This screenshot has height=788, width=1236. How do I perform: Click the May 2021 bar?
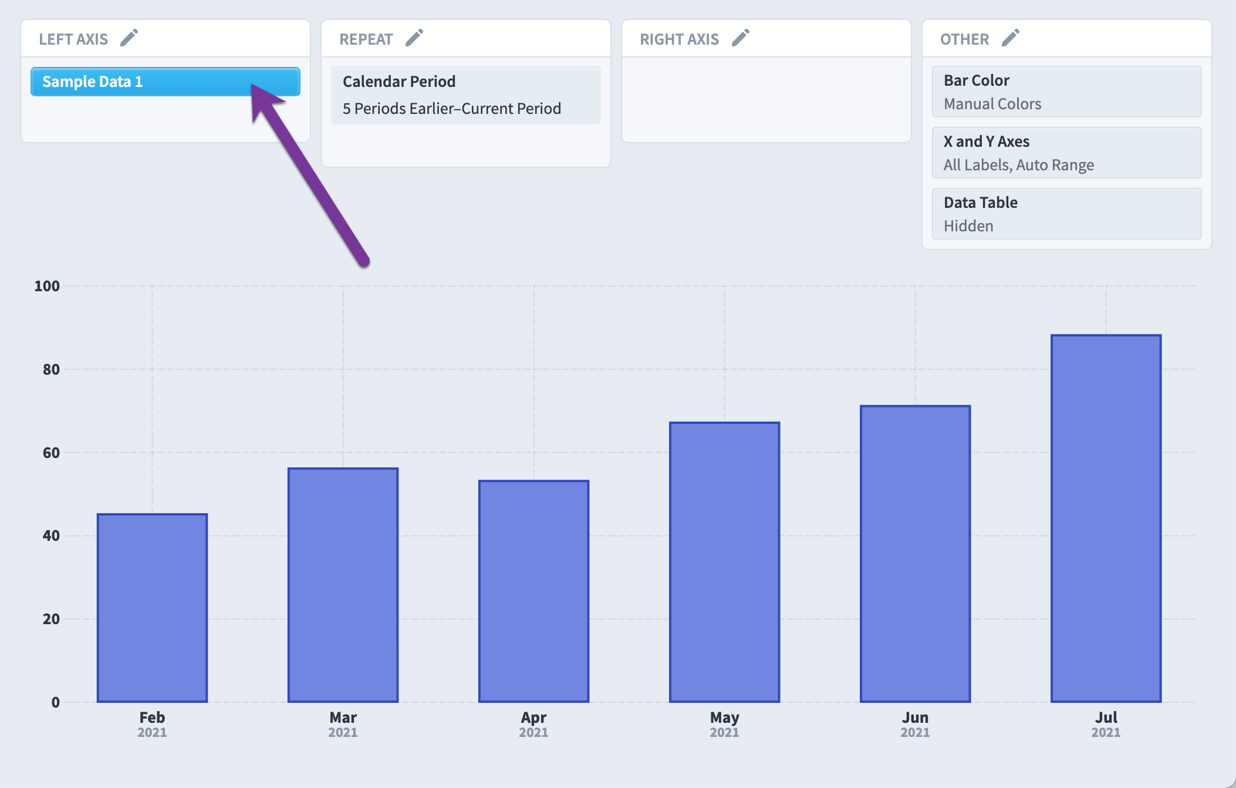[725, 562]
